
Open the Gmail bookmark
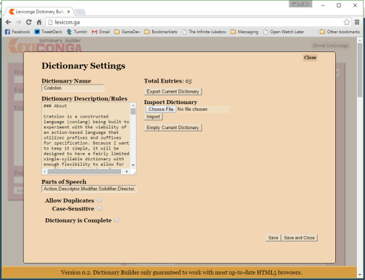(101, 32)
